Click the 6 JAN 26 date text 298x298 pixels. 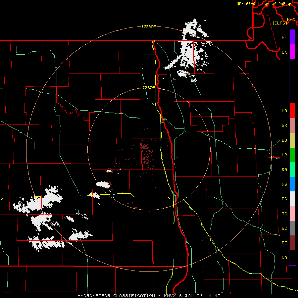(x=191, y=296)
